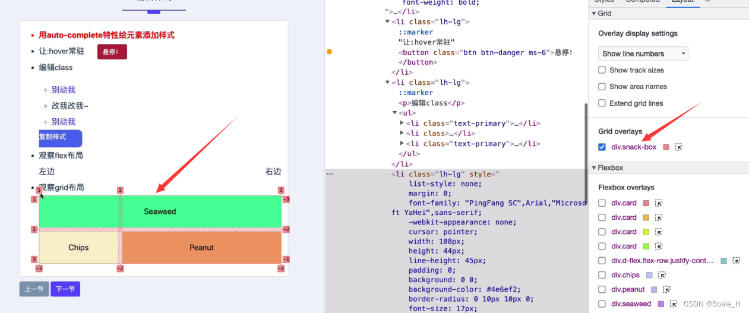Click the orange dot marker beside button node
The height and width of the screenshot is (313, 749).
(x=329, y=52)
